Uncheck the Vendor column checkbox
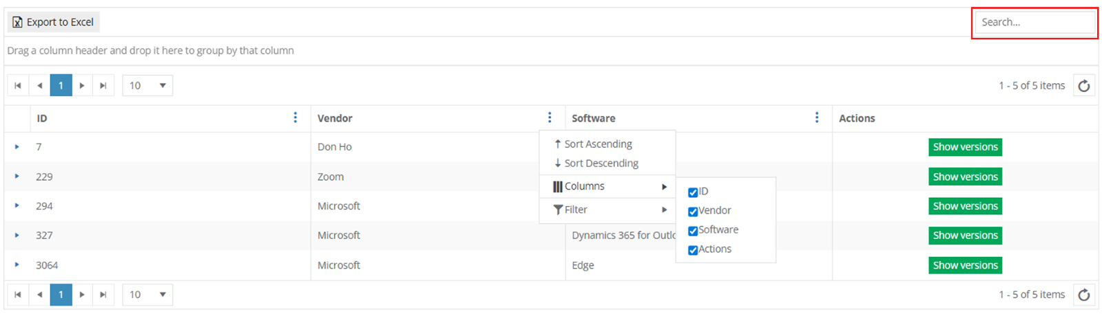Viewport: 1102px width, 316px height. click(693, 212)
